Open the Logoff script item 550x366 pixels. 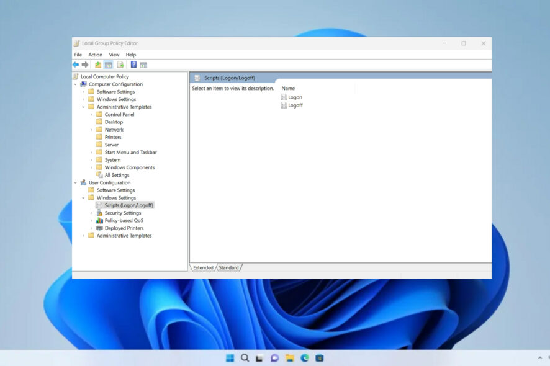pos(294,105)
